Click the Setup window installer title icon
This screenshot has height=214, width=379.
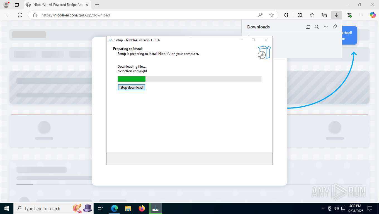click(x=111, y=40)
